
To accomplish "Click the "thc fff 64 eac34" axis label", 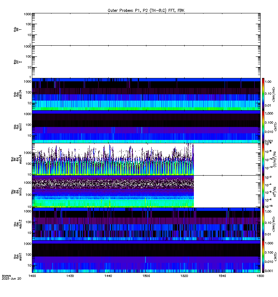I will [16, 159].
